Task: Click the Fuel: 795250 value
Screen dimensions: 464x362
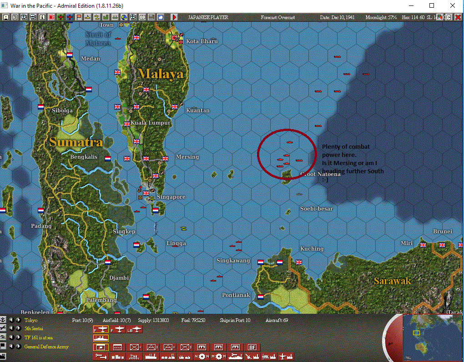Action: 193,320
